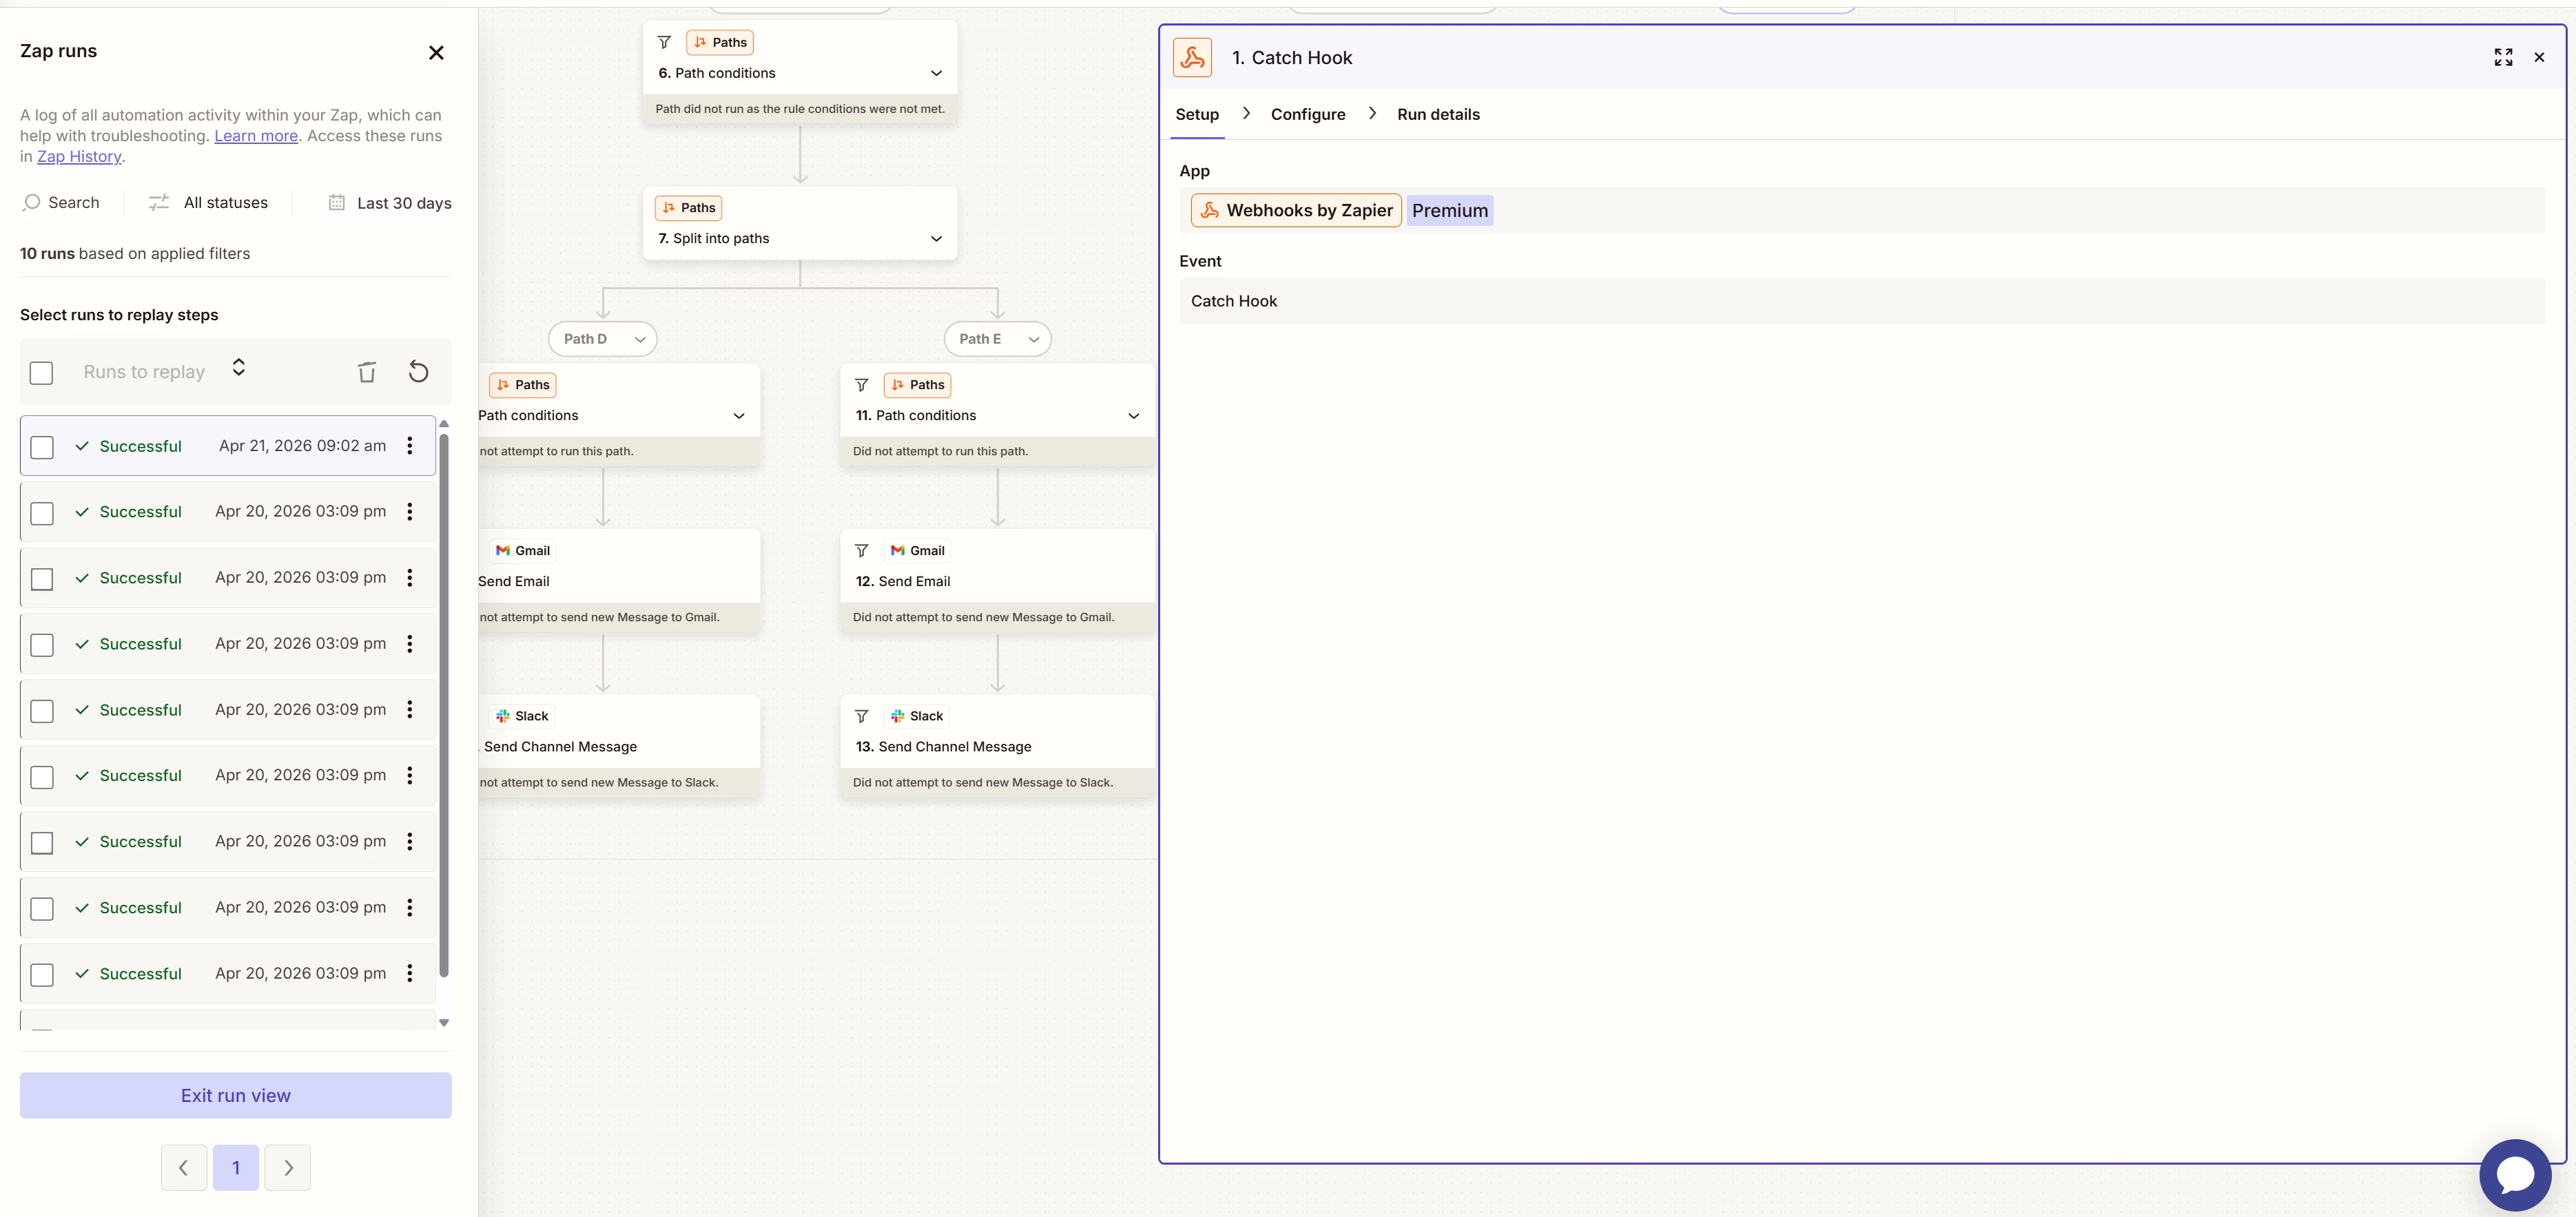Click the filter icon on step 12 Send Email

861,551
